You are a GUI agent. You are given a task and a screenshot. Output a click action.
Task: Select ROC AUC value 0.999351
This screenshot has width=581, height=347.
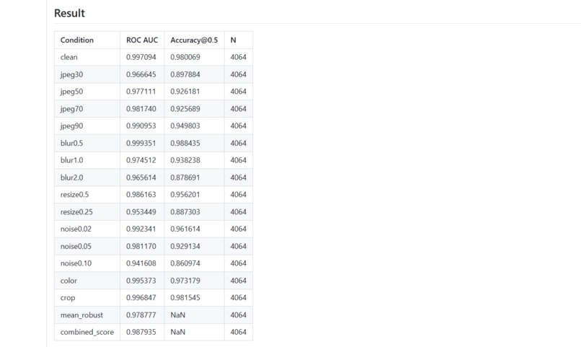point(141,143)
